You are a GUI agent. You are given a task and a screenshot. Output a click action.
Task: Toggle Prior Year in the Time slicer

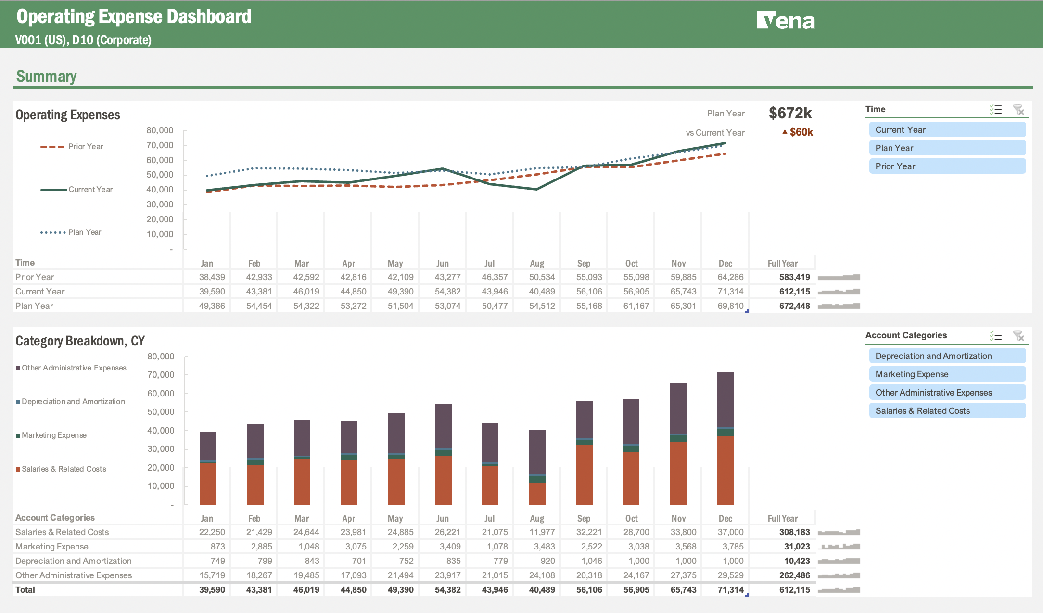947,166
